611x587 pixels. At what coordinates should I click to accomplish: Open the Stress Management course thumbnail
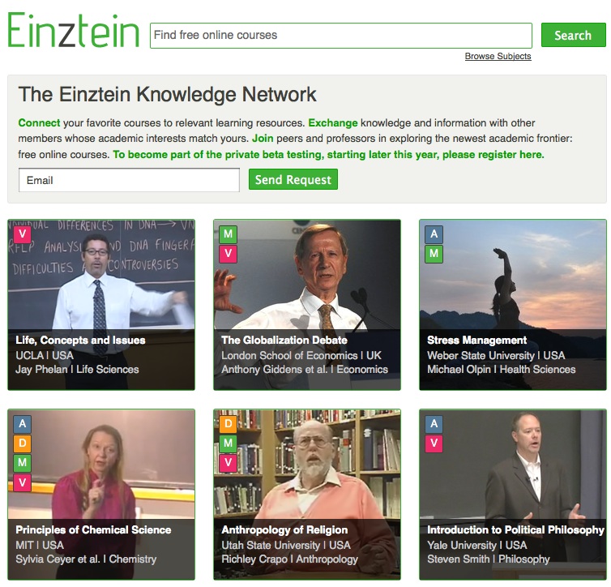512,304
